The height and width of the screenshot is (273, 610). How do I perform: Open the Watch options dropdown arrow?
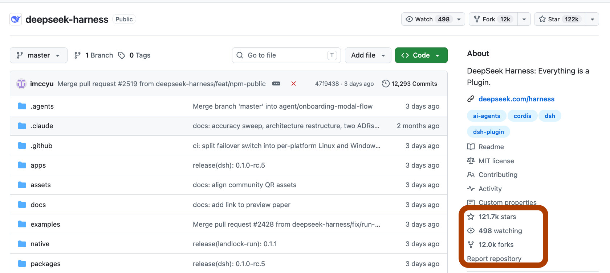pyautogui.click(x=459, y=19)
